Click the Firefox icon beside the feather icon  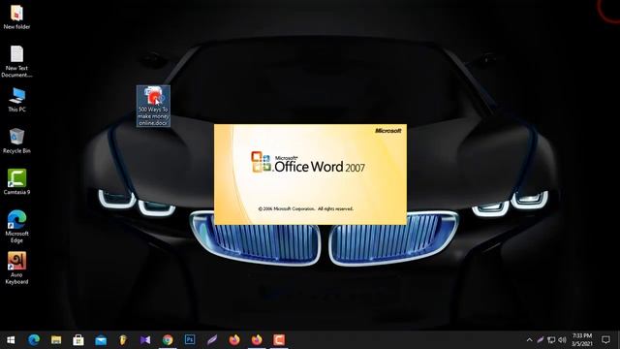coord(234,340)
